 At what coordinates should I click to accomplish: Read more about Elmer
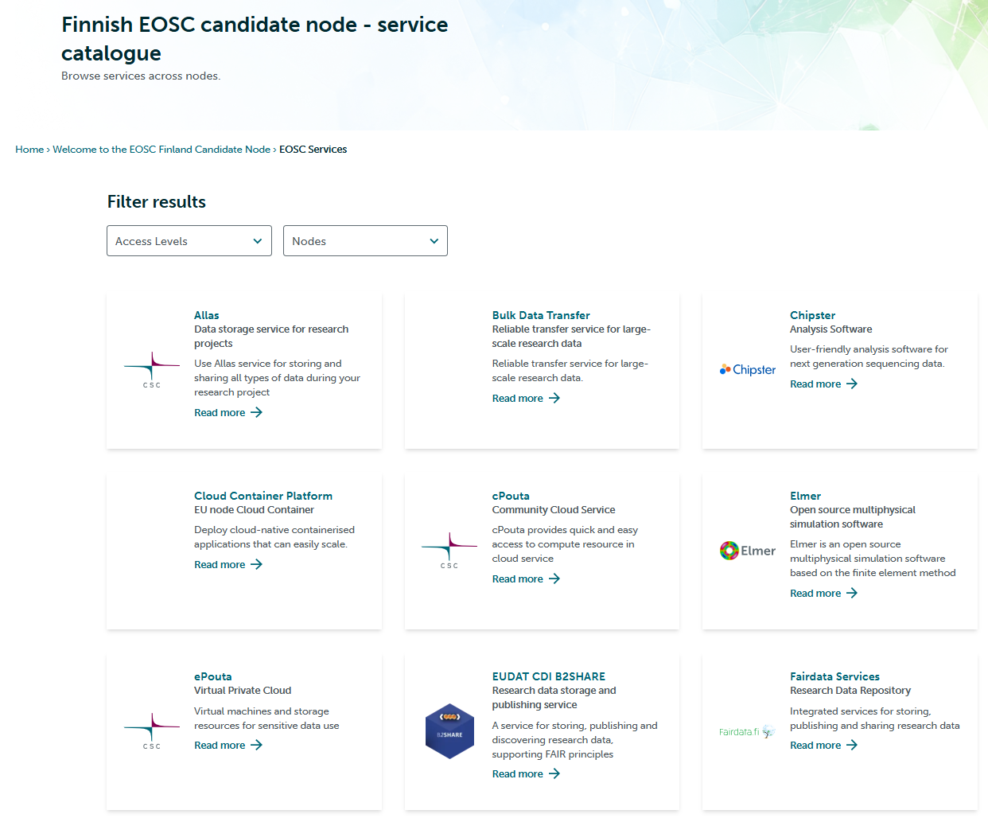click(815, 593)
